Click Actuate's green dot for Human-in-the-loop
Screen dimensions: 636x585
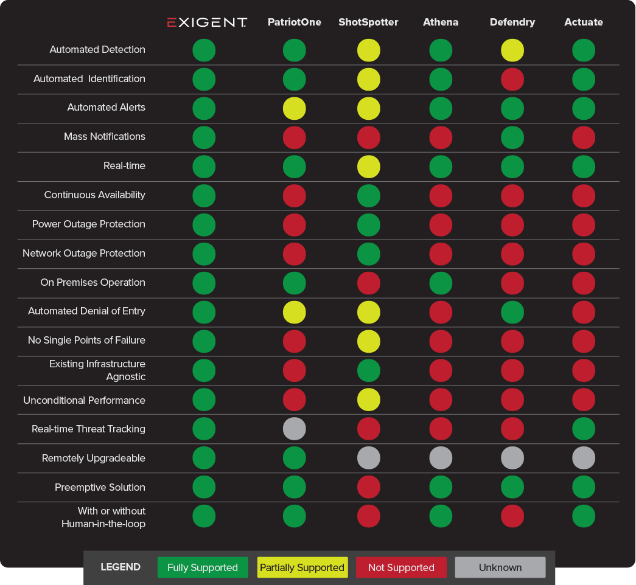[x=584, y=516]
